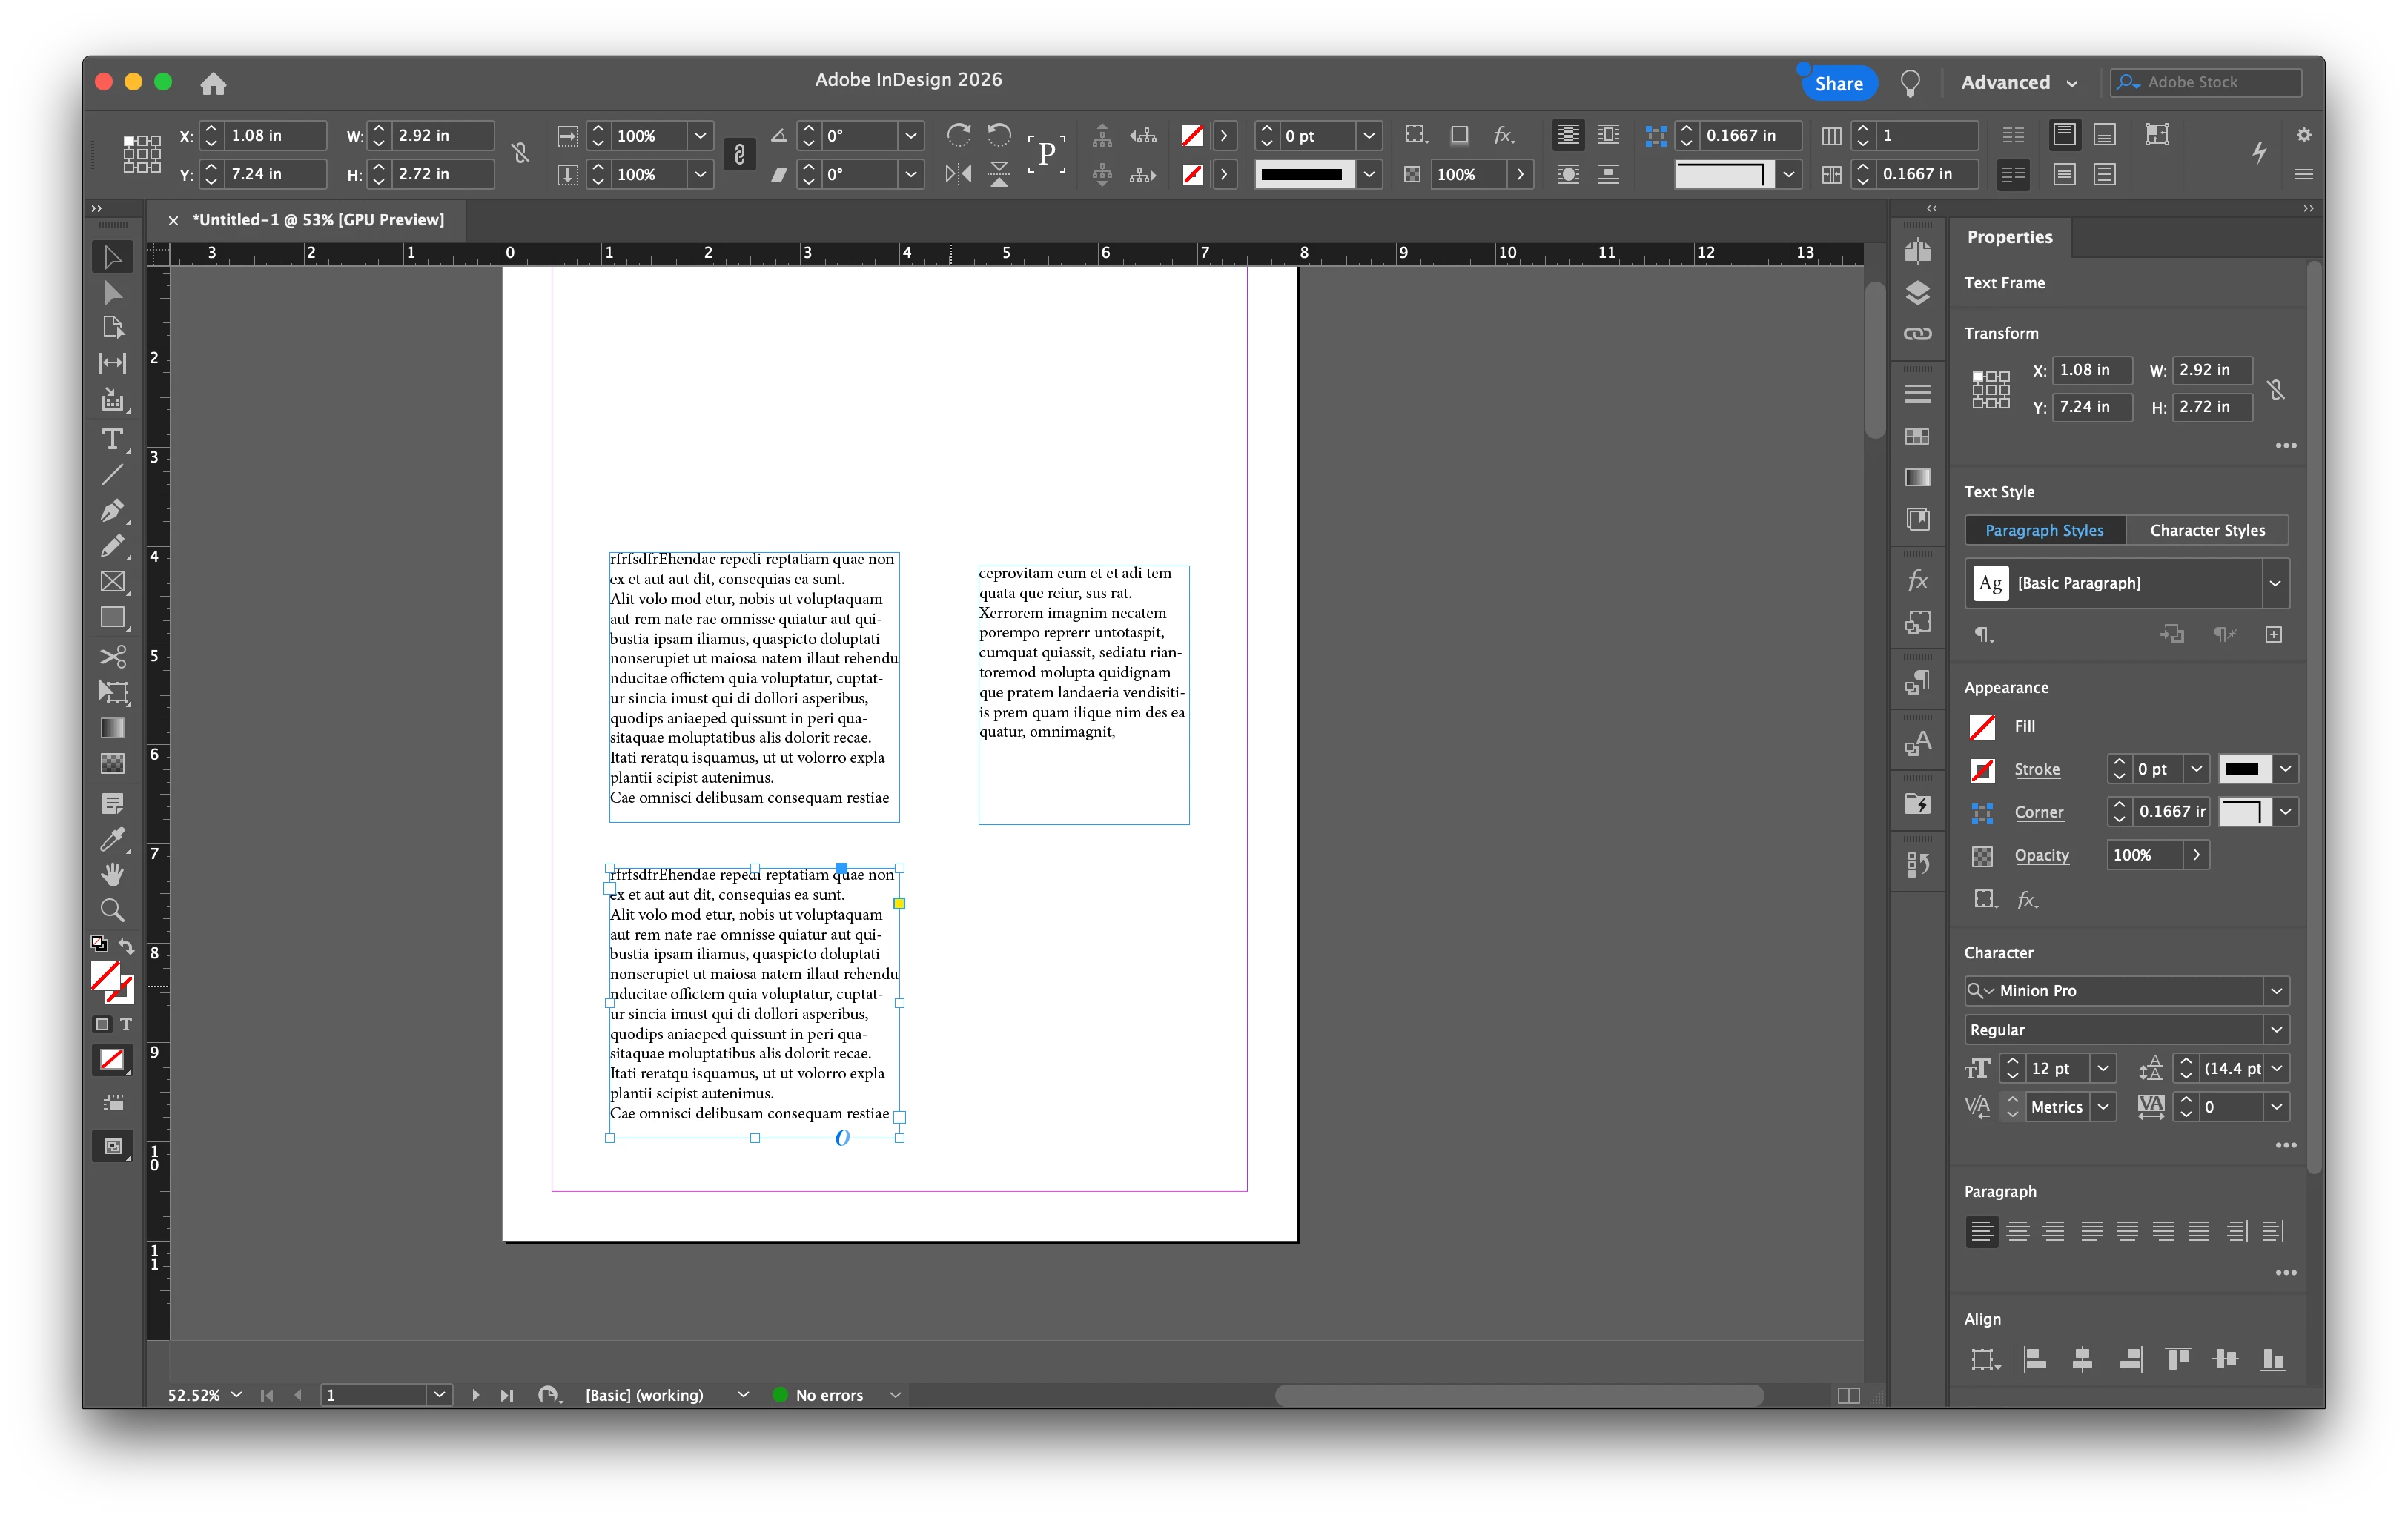Expand the Basic Paragraph style dropdown

2274,583
